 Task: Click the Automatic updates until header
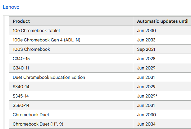162,21
